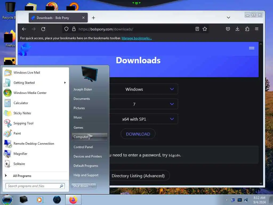Close the Downloads - Bob Pony tab

click(83, 18)
